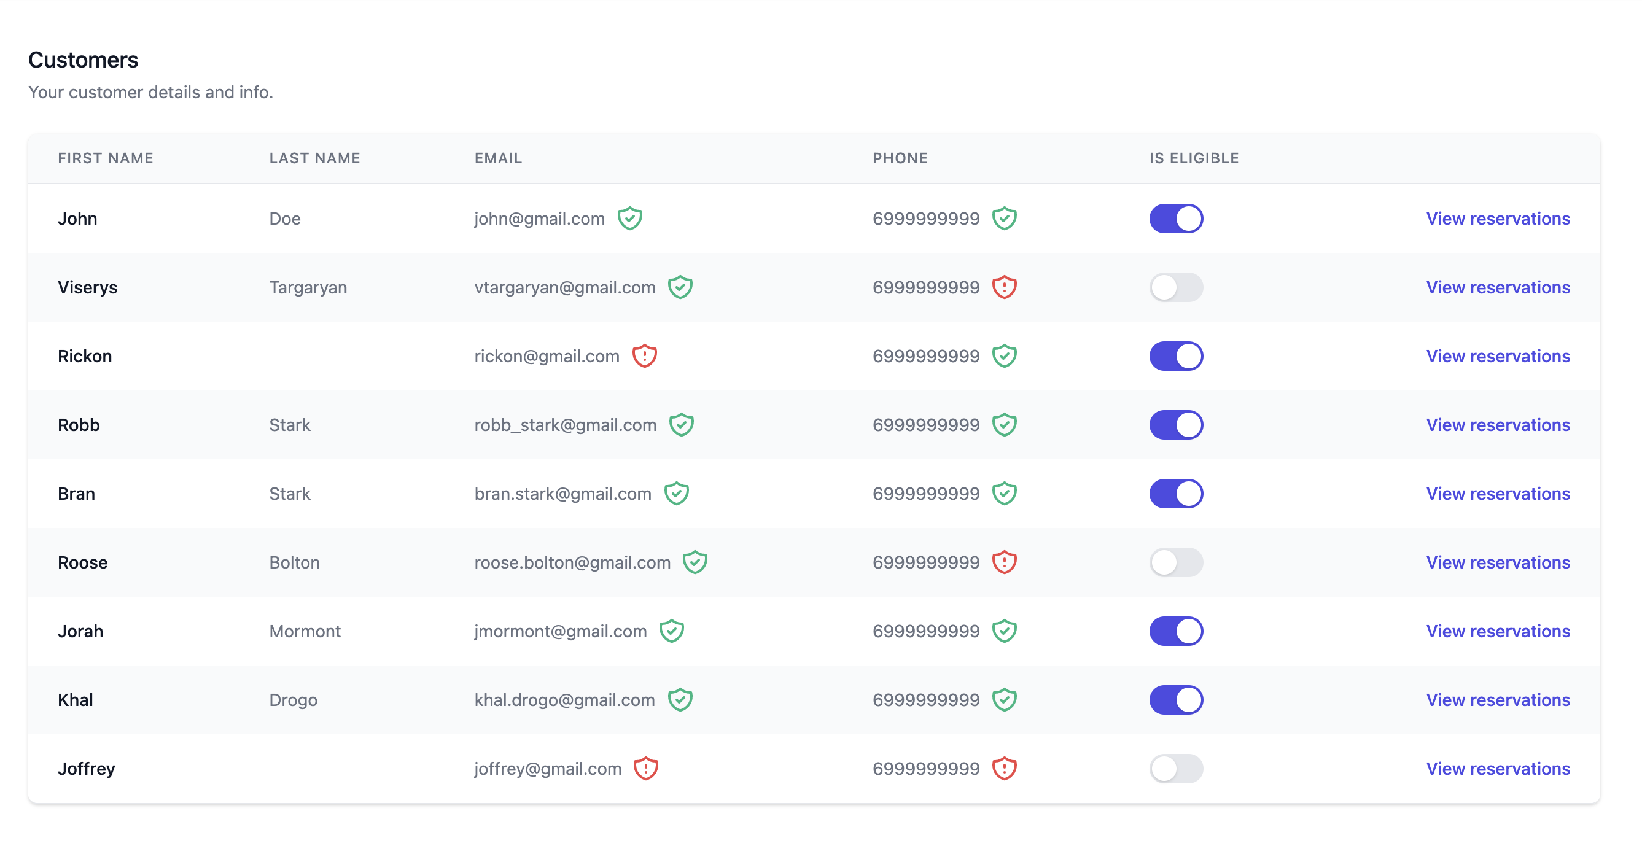Image resolution: width=1642 pixels, height=846 pixels.
Task: Click the verified phone shield in Bran's row
Action: click(x=1005, y=494)
